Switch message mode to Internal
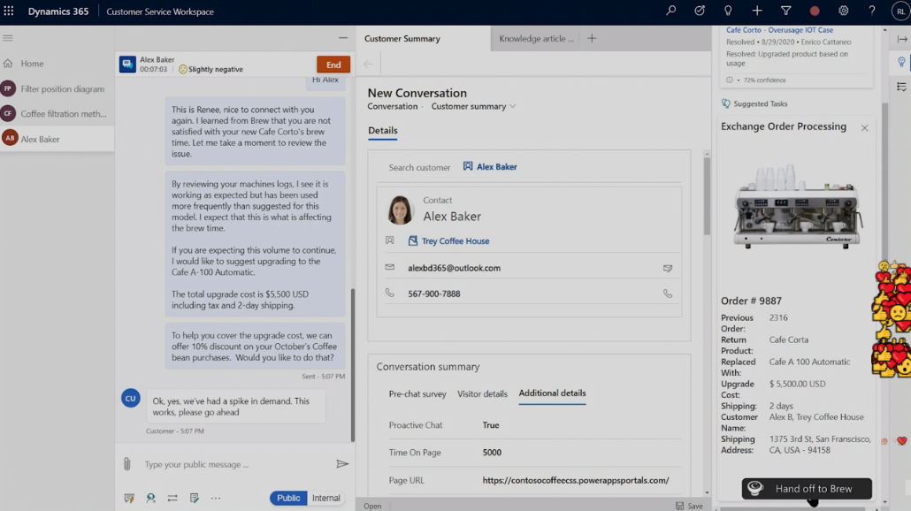Screen dimensions: 911x511 click(x=325, y=499)
